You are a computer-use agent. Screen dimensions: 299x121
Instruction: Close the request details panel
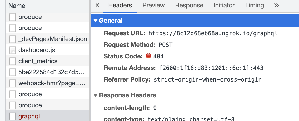click(x=97, y=5)
